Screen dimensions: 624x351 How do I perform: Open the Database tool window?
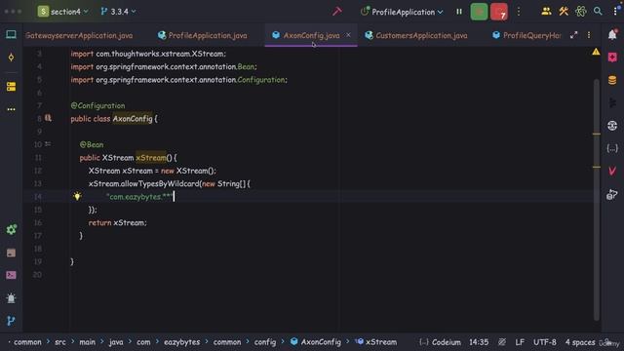tap(612, 80)
